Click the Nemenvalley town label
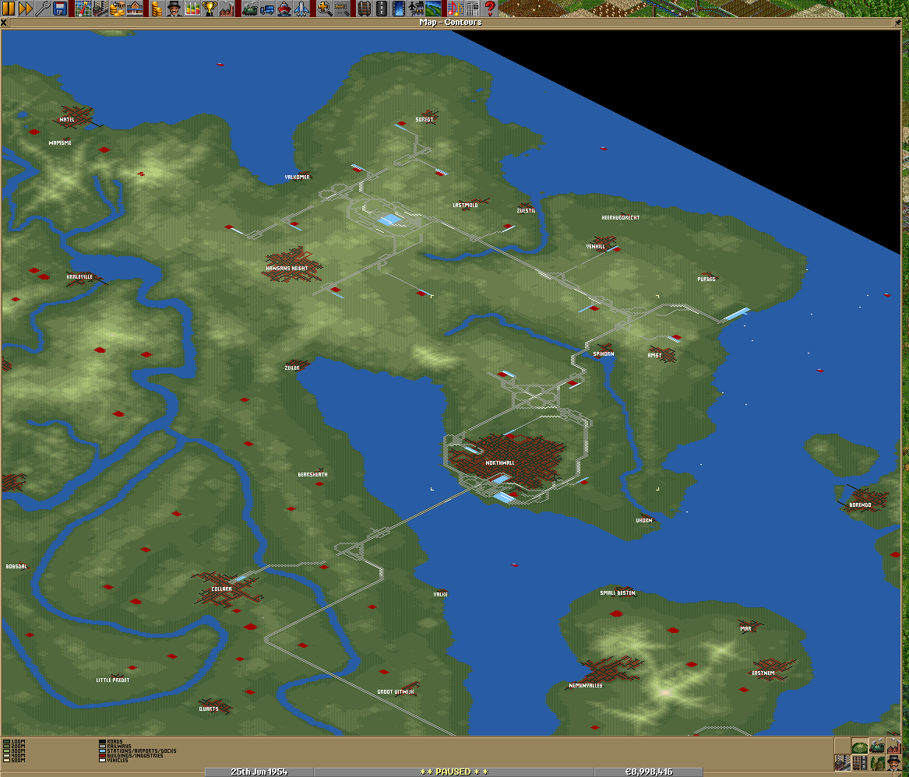 point(586,685)
